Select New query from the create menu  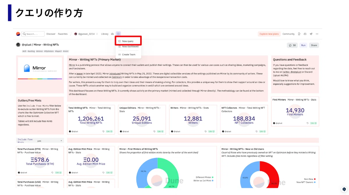click(x=128, y=41)
